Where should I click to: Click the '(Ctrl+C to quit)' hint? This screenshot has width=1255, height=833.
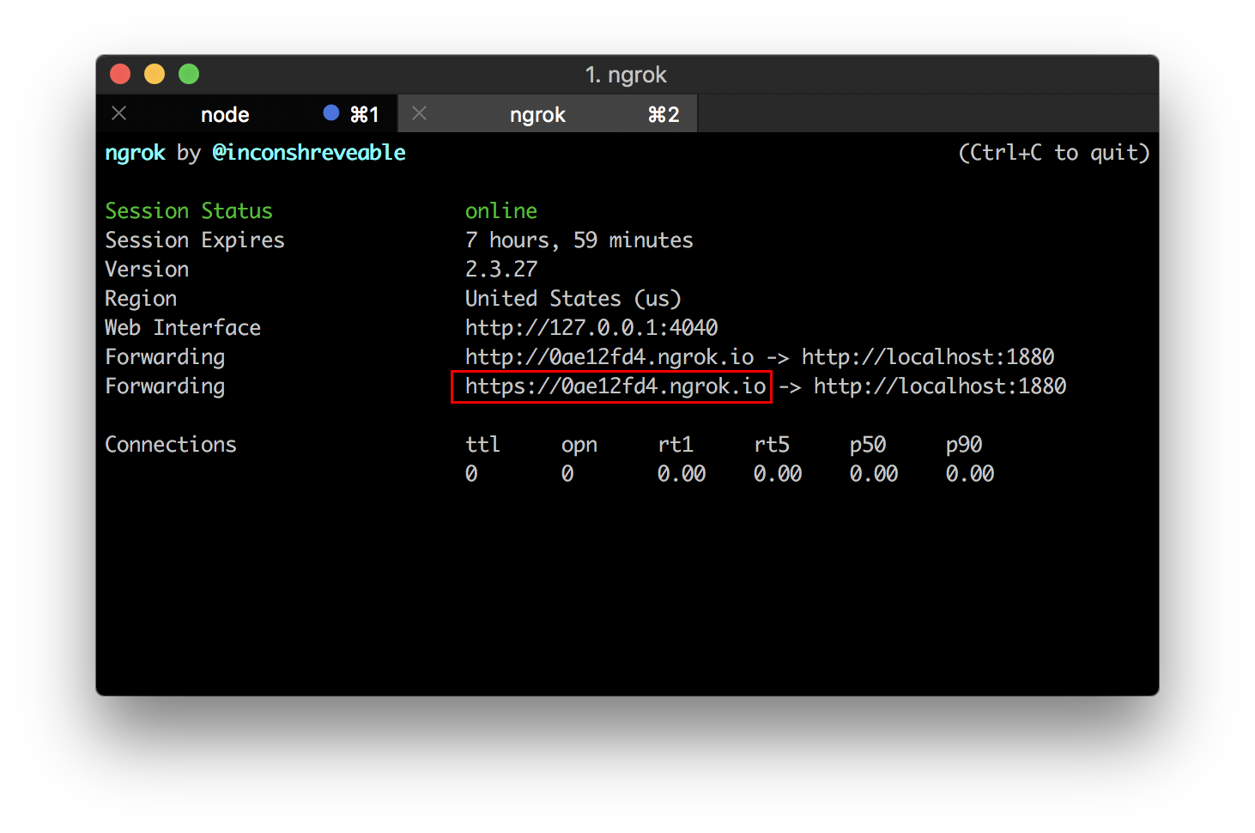[1053, 153]
